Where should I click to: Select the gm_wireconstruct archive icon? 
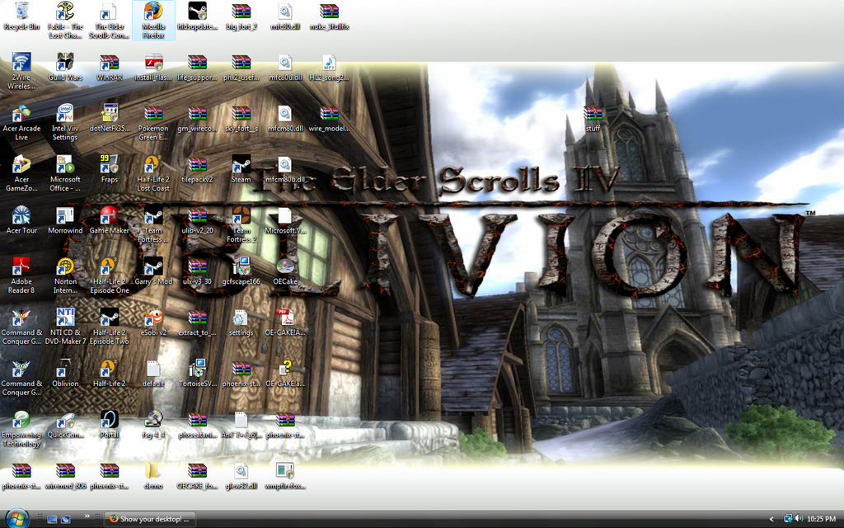(198, 118)
